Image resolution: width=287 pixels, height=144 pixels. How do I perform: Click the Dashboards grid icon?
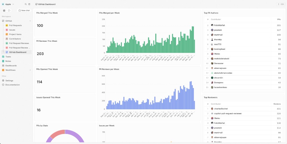pos(3,66)
